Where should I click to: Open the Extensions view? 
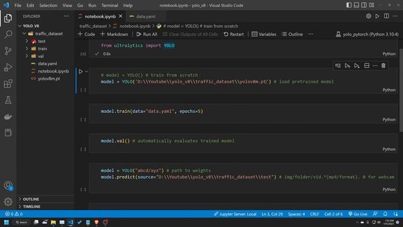(x=8, y=84)
